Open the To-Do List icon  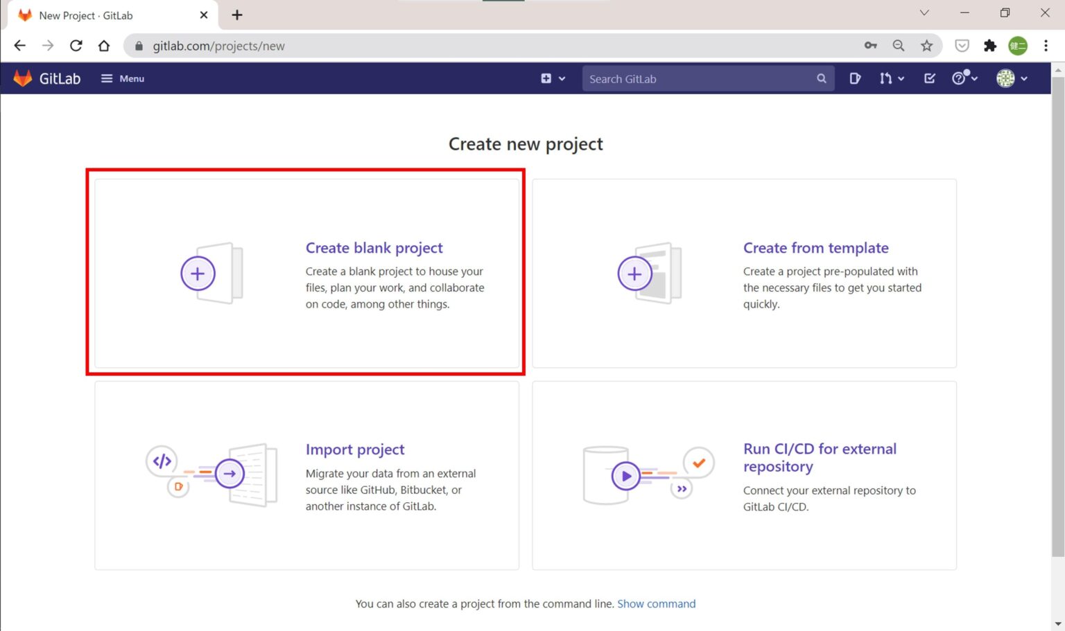point(929,78)
